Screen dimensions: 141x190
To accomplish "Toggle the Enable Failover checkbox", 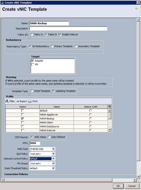I will (60, 35).
